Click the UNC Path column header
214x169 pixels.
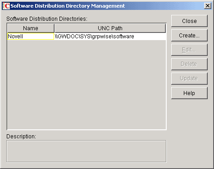pyautogui.click(x=110, y=28)
